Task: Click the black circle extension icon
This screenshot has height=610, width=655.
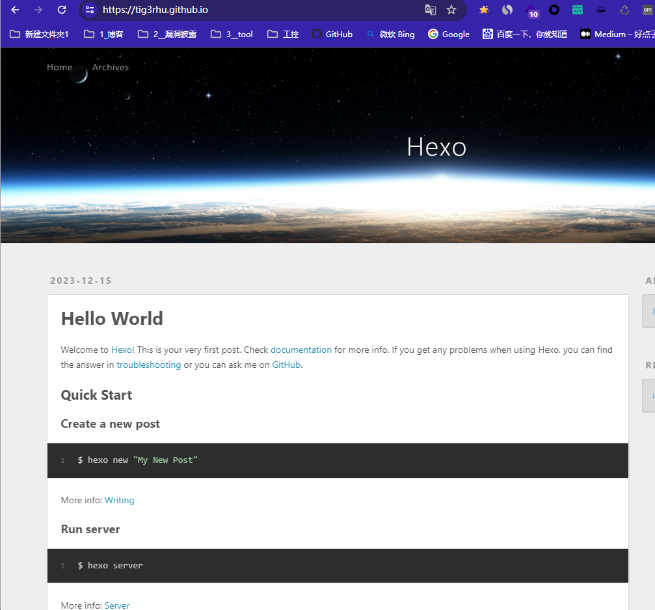Action: coord(554,10)
